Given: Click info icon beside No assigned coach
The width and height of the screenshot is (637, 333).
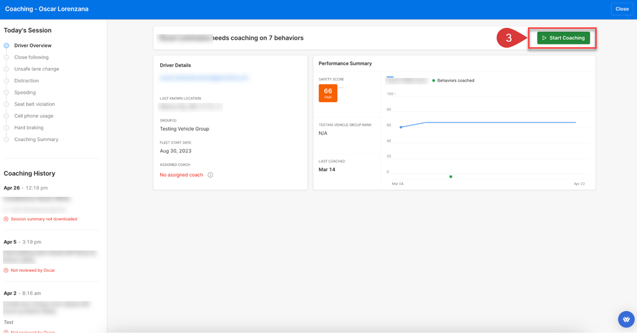Looking at the screenshot, I should (x=210, y=175).
